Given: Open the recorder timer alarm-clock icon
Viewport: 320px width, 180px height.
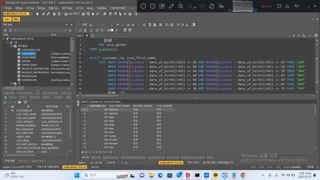Looking at the screenshot, I should pos(279,6).
